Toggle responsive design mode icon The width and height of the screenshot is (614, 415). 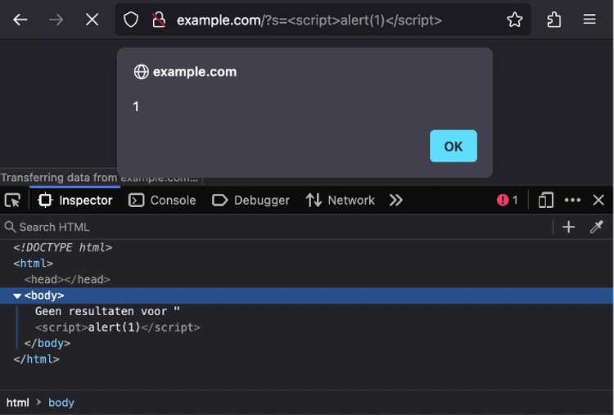pyautogui.click(x=546, y=201)
